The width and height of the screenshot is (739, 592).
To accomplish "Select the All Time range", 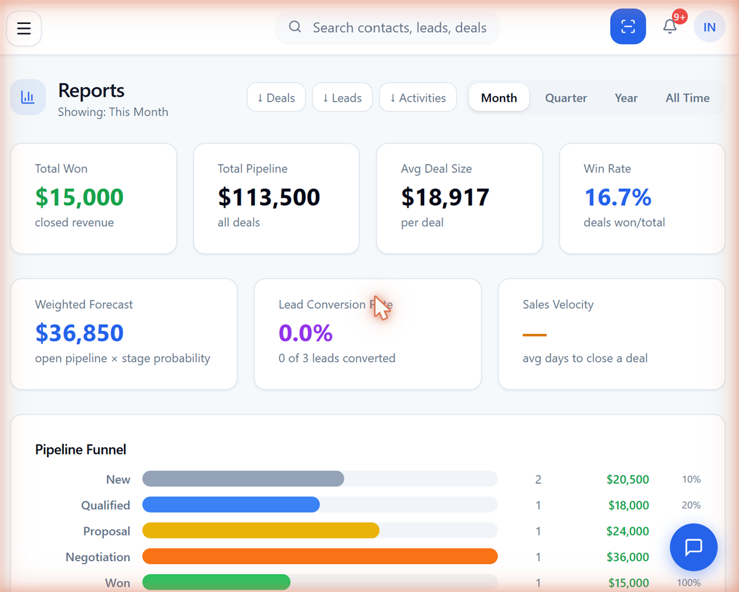I will (687, 97).
